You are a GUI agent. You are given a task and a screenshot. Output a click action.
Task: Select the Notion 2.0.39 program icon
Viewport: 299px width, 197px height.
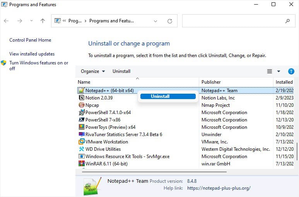(82, 98)
